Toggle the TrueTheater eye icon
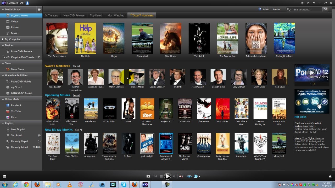Screen dimensions: 335x188 189,177
